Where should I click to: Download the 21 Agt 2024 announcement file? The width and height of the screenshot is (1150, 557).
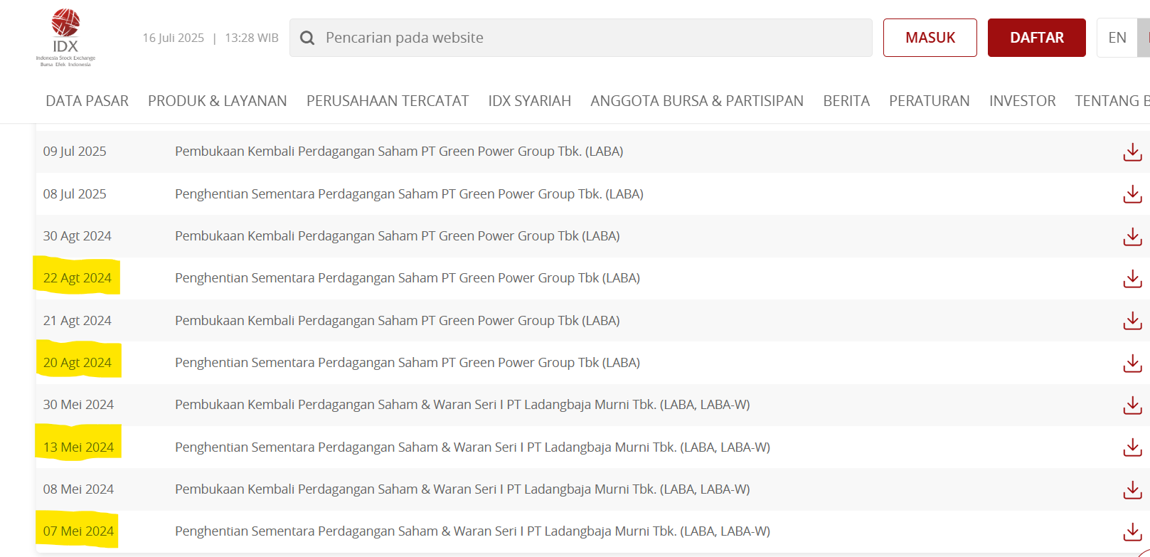[x=1132, y=321]
